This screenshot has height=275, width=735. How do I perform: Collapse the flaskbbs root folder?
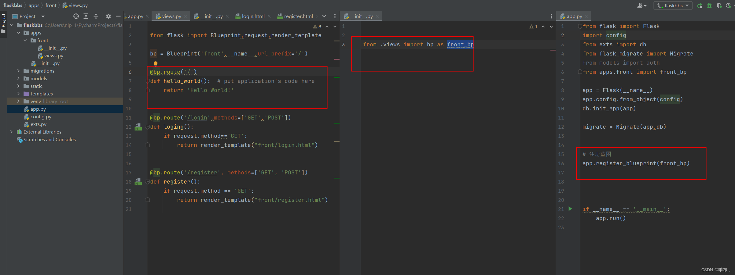12,25
